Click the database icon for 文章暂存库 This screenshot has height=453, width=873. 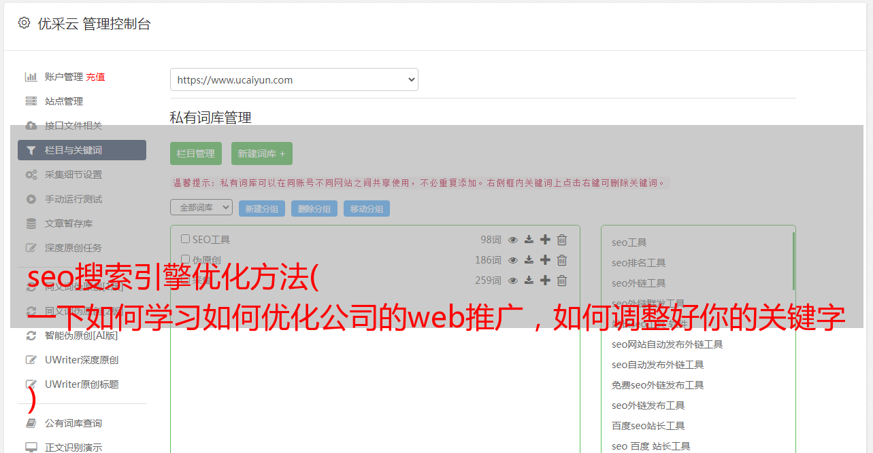coord(31,223)
